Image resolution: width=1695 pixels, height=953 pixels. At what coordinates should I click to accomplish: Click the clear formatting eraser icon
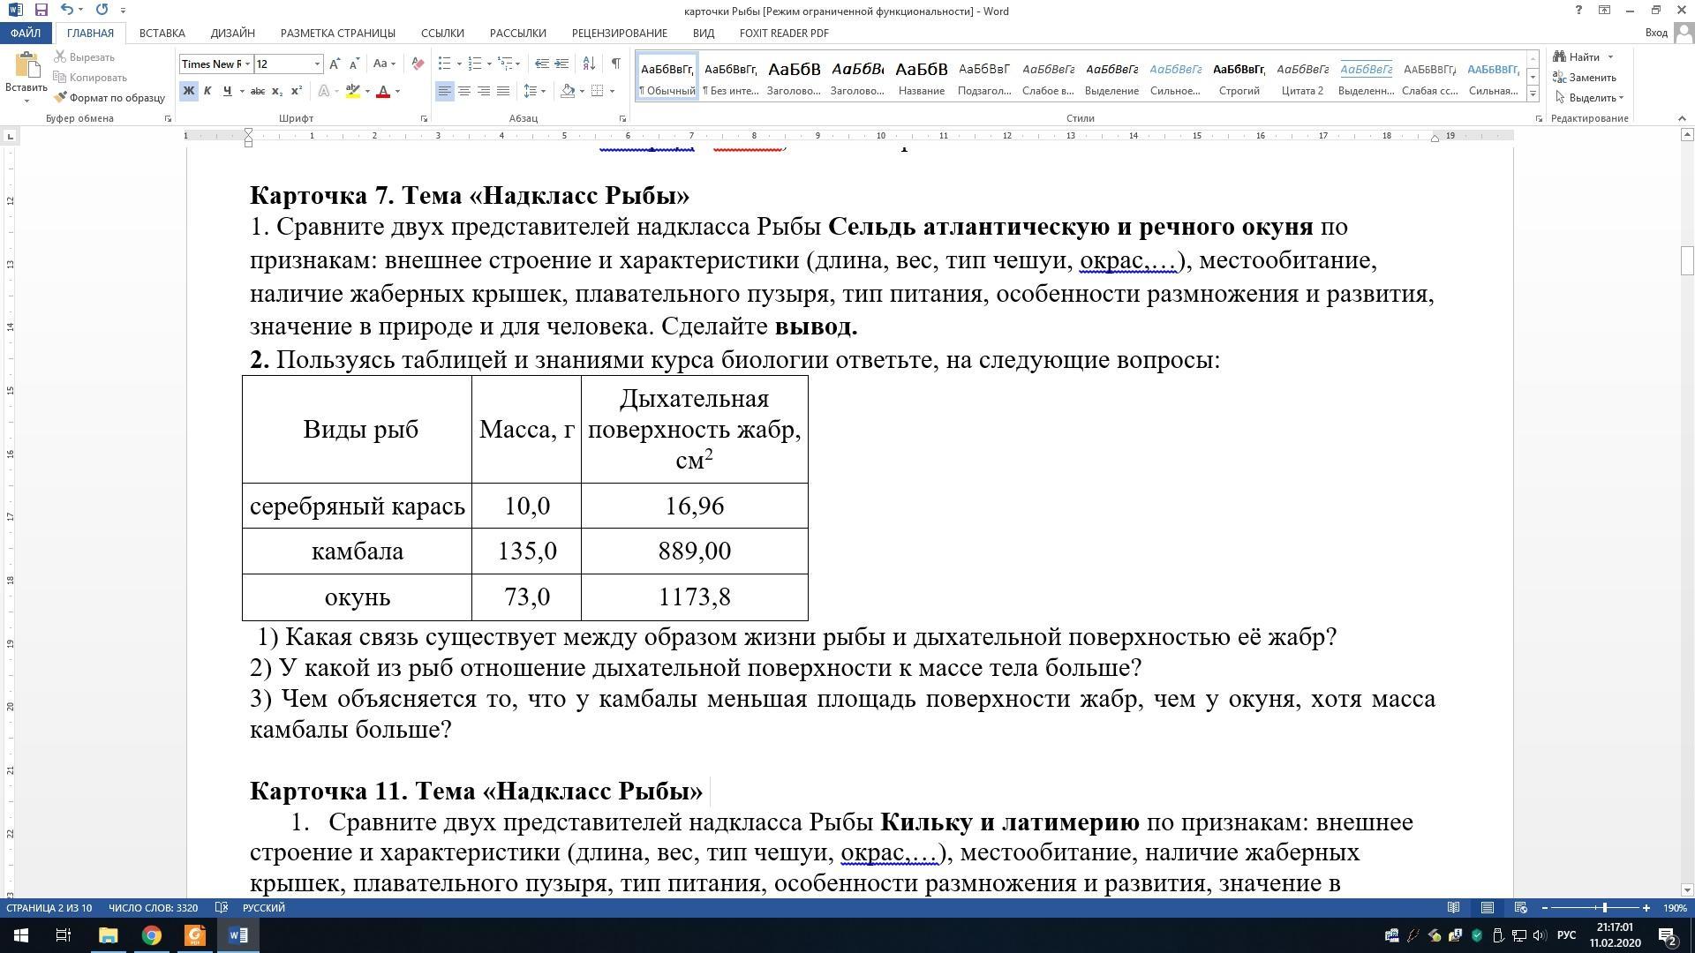[418, 64]
